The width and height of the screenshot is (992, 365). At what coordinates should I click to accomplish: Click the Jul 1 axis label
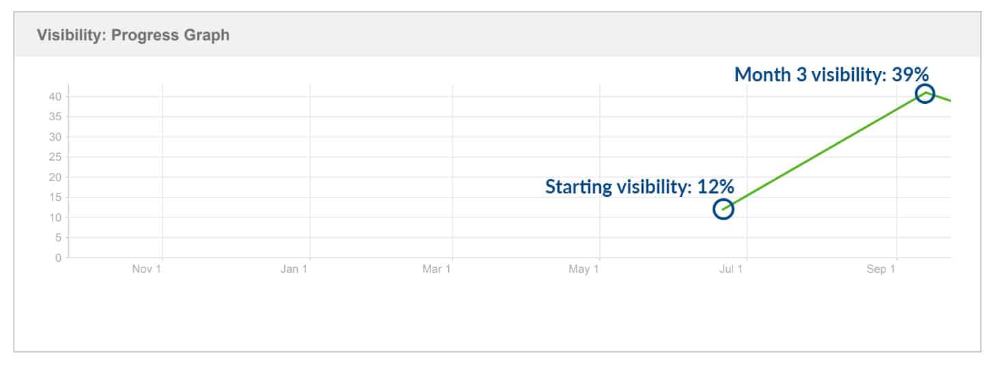point(732,269)
